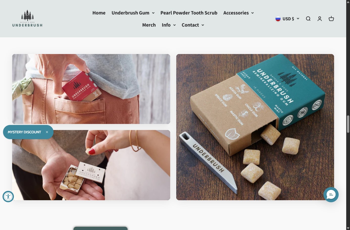350x230 pixels.
Task: Expand the Contact dropdown menu
Action: [x=193, y=25]
